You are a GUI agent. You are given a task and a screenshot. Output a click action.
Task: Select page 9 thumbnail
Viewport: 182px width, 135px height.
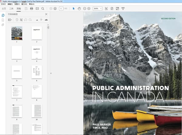coord(17,111)
